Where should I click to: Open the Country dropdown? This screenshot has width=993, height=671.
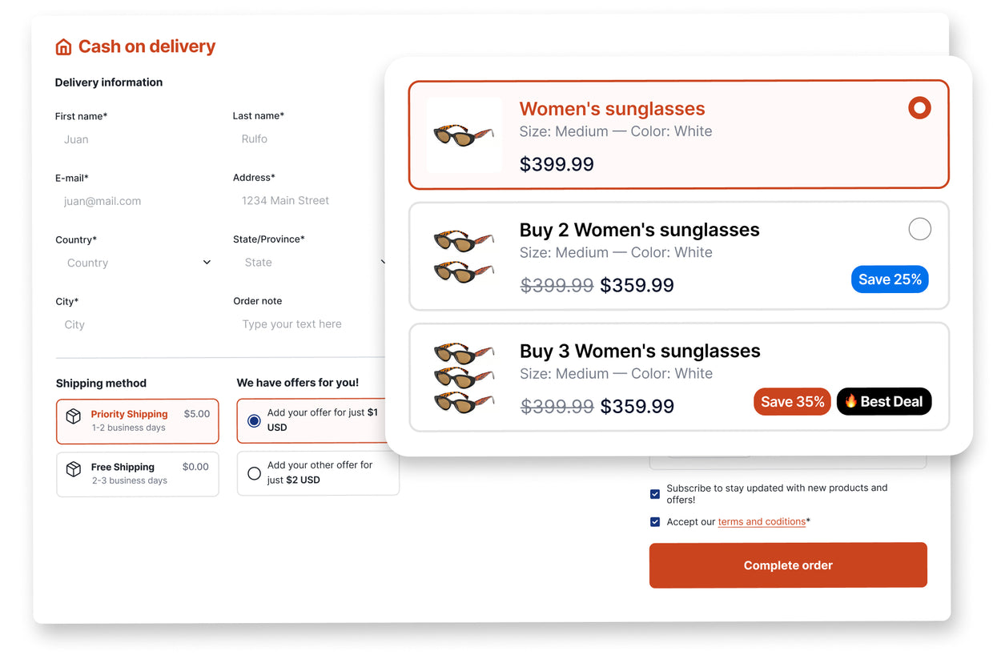(x=138, y=263)
